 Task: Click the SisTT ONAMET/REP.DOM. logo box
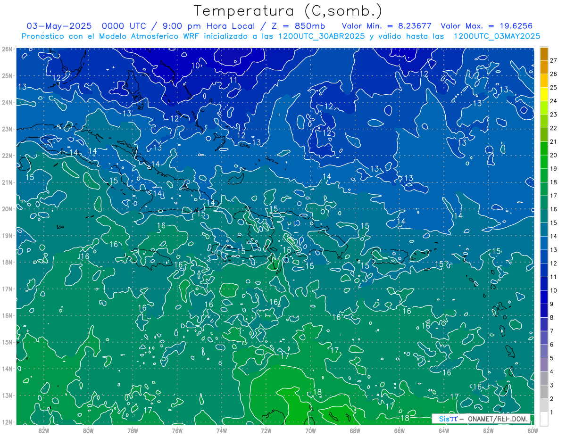[481, 419]
